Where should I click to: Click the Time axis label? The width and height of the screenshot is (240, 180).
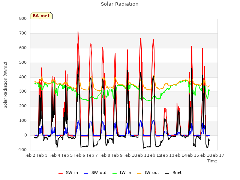click(x=212, y=161)
